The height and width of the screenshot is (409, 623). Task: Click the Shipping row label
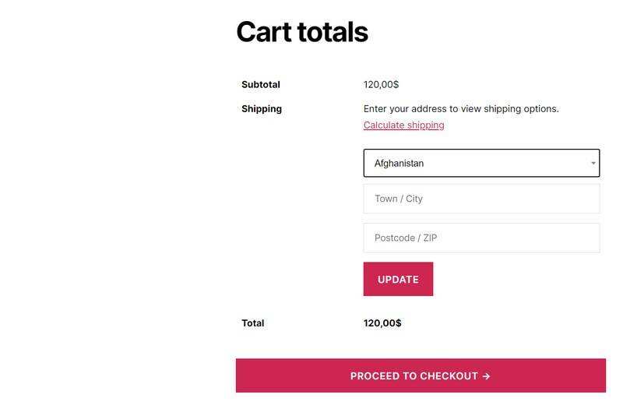tap(262, 108)
